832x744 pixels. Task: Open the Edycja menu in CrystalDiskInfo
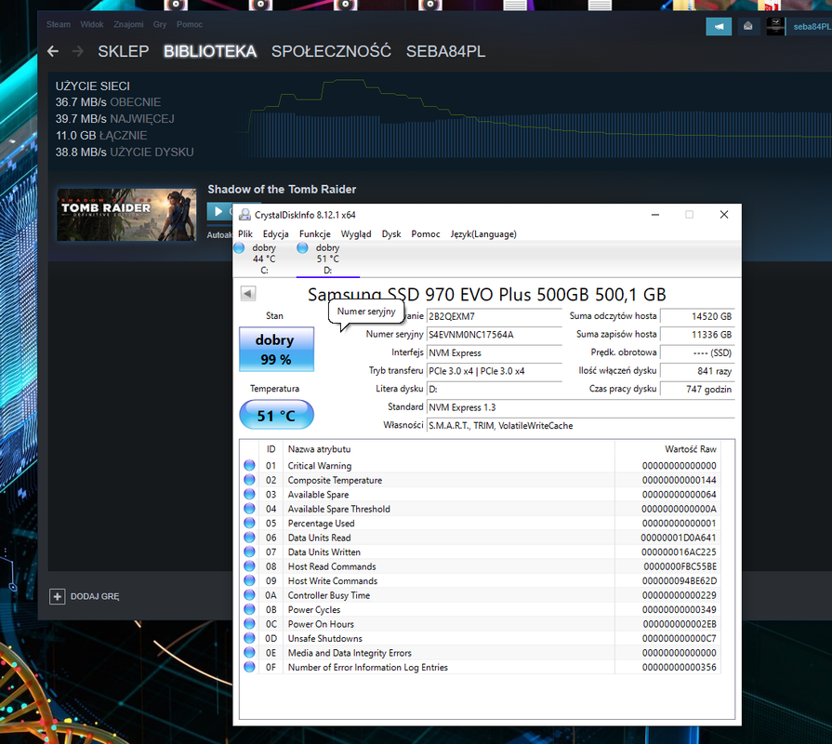(x=276, y=234)
